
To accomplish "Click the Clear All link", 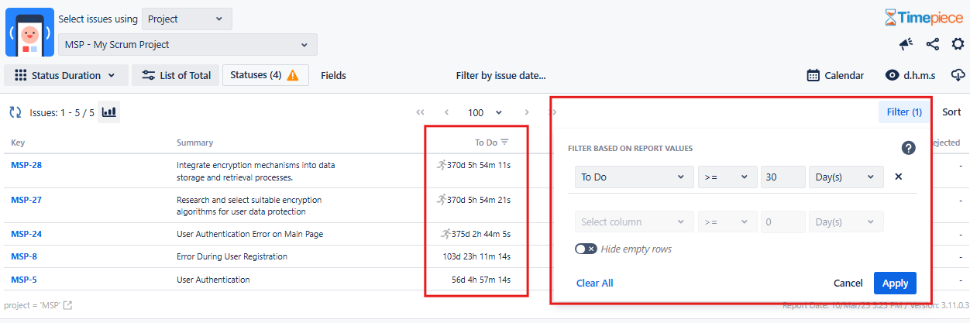I will pos(594,283).
